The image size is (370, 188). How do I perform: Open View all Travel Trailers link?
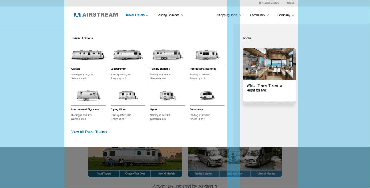tap(90, 132)
